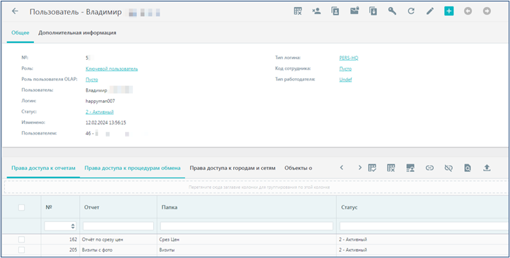Click the user list panel icon
The image size is (510, 258).
410,168
